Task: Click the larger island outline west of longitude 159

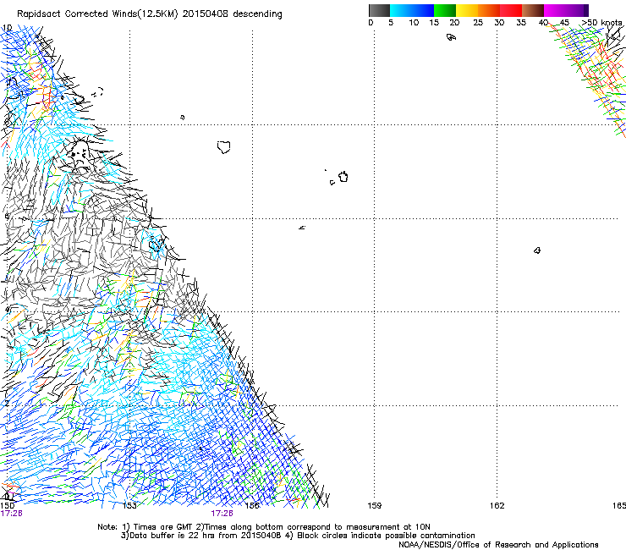Action: [x=343, y=177]
